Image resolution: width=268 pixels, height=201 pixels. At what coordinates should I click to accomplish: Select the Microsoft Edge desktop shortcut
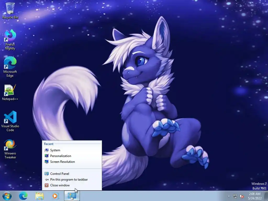click(10, 67)
